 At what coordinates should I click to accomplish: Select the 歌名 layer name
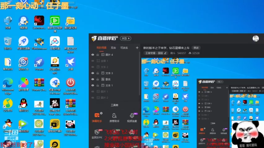pyautogui.click(x=108, y=79)
